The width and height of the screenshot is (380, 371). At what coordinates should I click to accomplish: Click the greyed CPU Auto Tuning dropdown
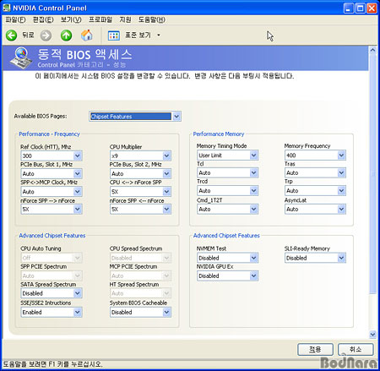coord(52,258)
